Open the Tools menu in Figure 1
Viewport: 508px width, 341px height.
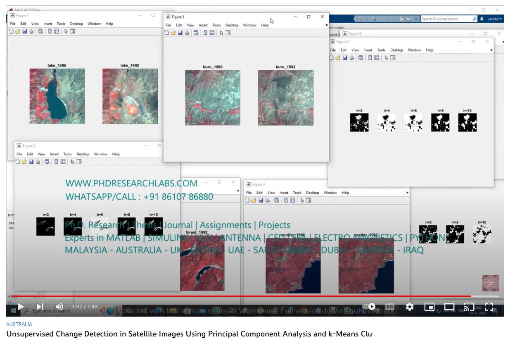216,25
